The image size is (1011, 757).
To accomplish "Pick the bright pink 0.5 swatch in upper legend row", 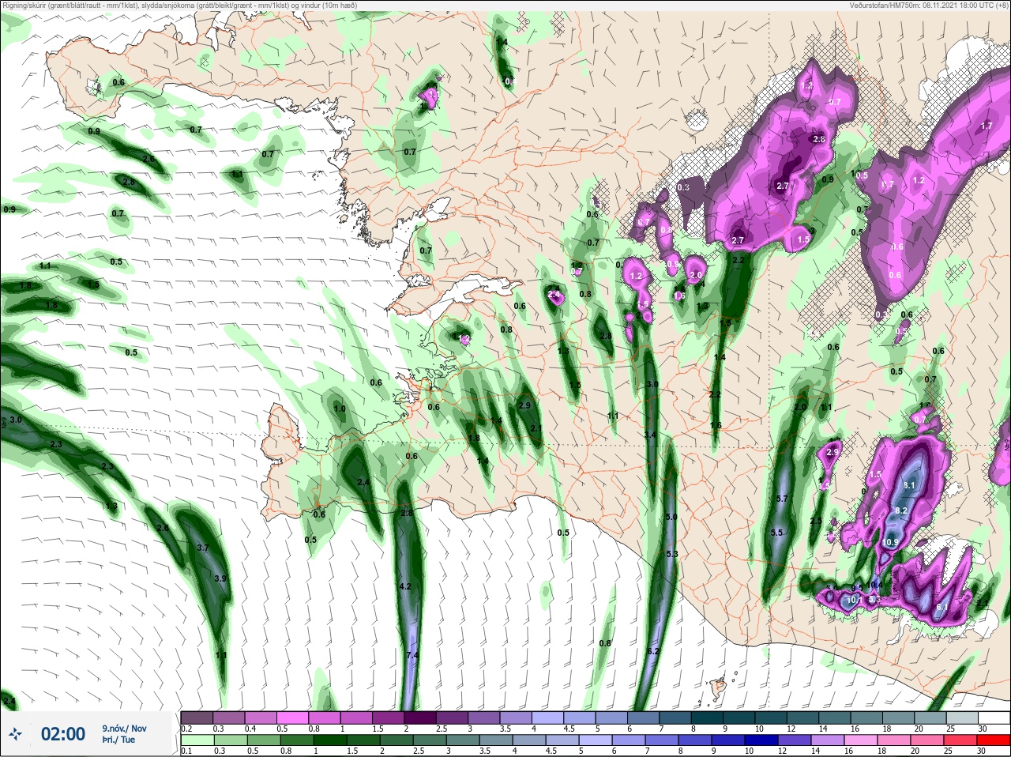I will [x=293, y=717].
